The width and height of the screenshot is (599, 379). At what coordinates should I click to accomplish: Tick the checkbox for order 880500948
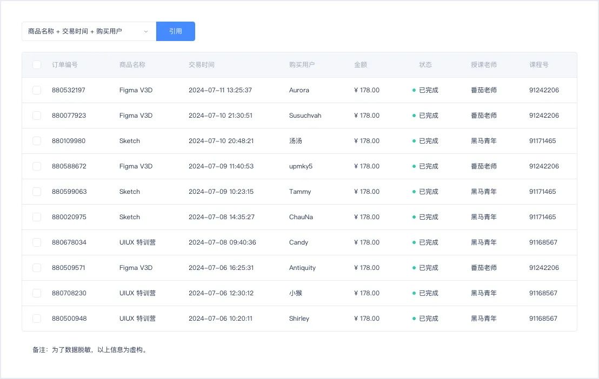pos(37,319)
